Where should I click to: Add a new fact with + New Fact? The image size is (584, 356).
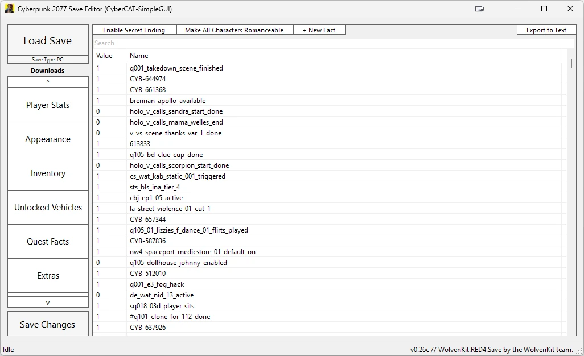(x=319, y=30)
